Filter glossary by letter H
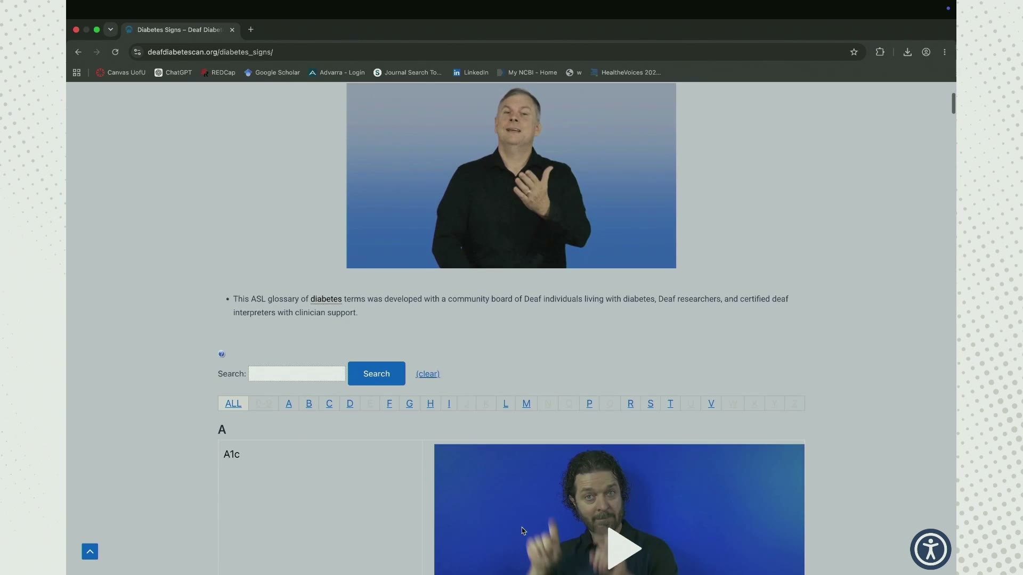Screen dimensions: 1023x575 pos(431,404)
